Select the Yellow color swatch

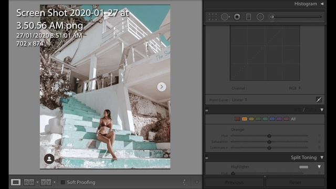[251, 119]
